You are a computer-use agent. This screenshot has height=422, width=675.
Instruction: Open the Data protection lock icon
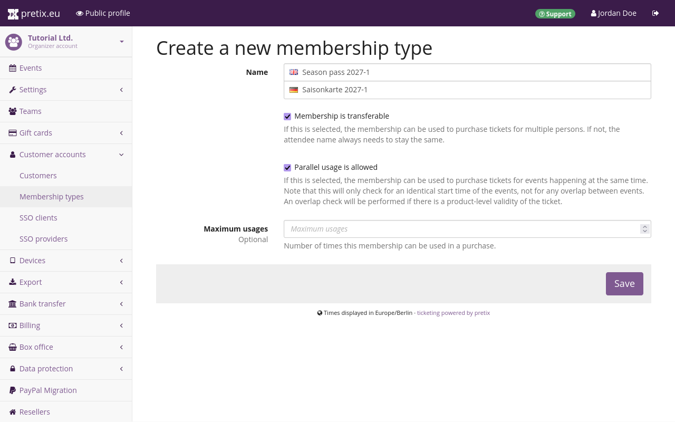tap(12, 368)
